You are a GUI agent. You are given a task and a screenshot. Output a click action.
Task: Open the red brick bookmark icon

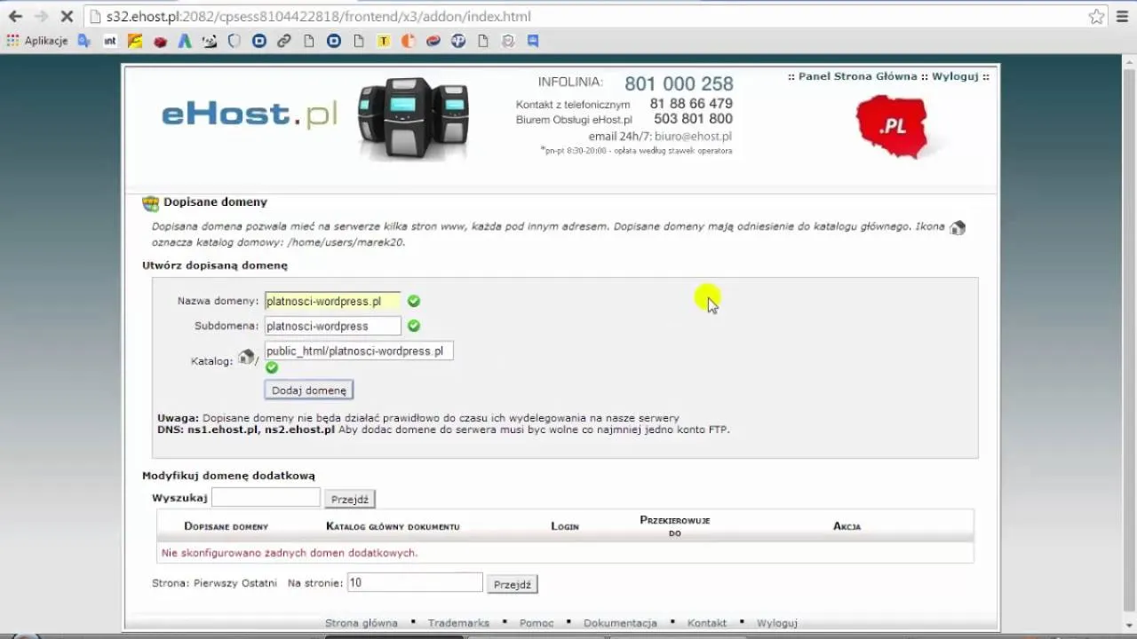coord(160,41)
